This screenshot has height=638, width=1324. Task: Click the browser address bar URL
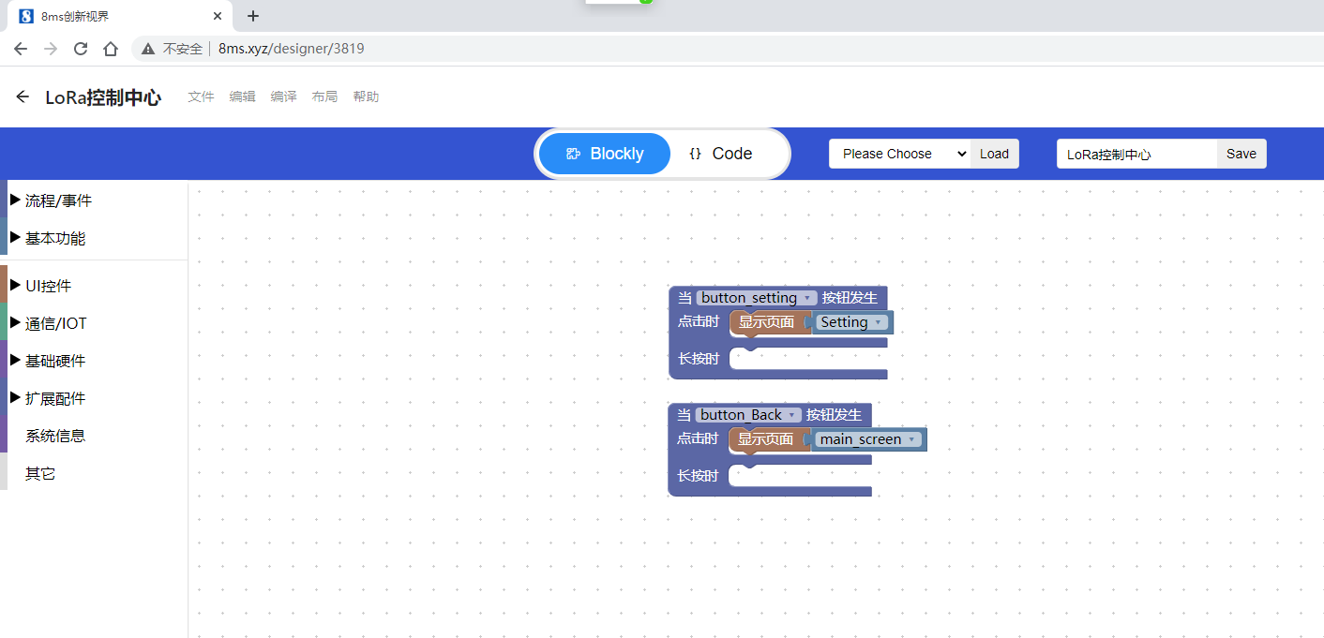pos(292,49)
